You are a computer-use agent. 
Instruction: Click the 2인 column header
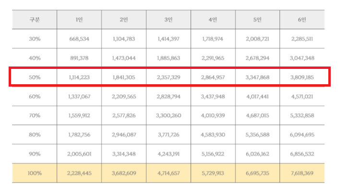coord(124,20)
